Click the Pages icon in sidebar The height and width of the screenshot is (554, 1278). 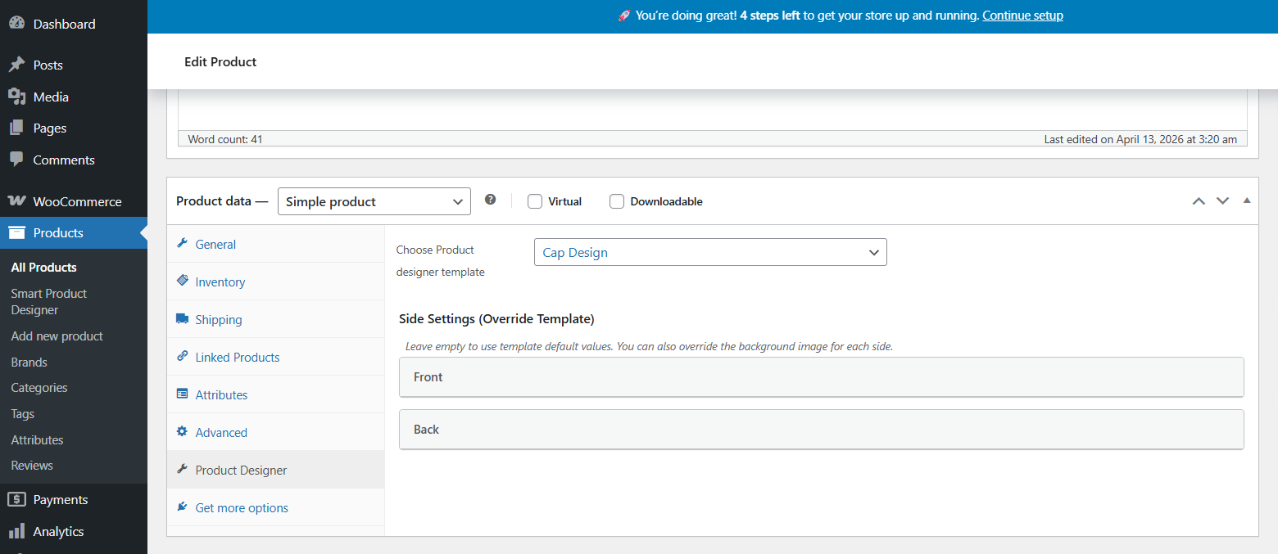[x=16, y=128]
